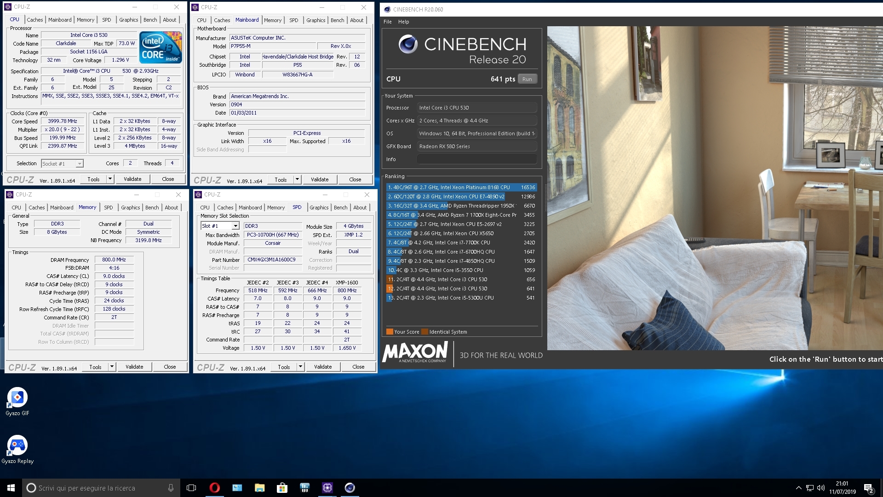Image resolution: width=883 pixels, height=497 pixels.
Task: Click Tools button in the Memory CPU-Z window
Action: tap(95, 367)
